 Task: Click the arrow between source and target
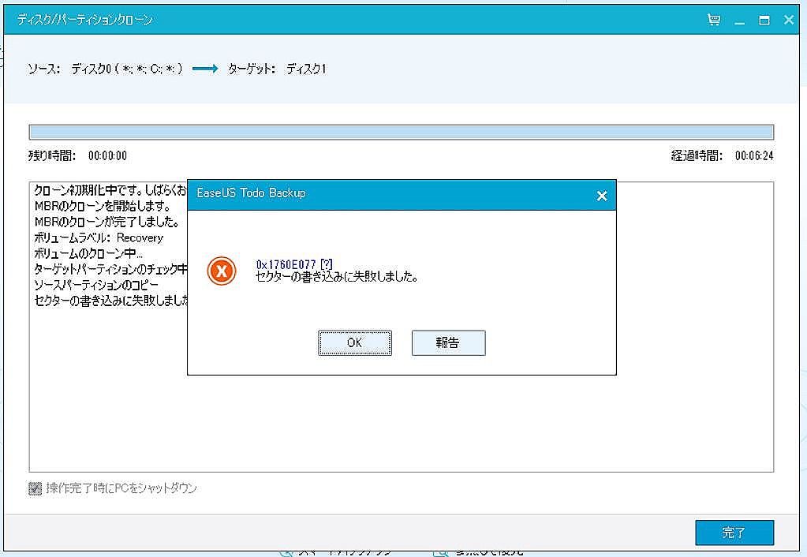click(205, 69)
